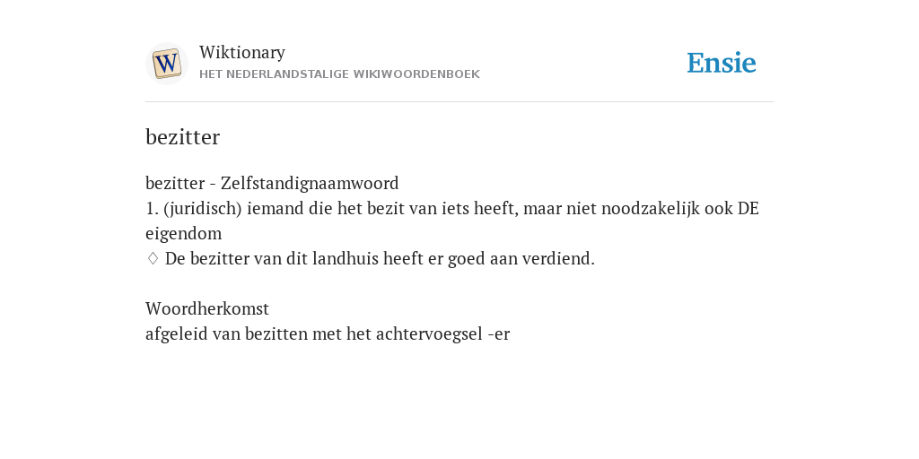Open the Ensie logo link
This screenshot has width=919, height=459.
point(721,63)
